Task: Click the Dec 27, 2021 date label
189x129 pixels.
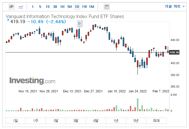Action: (x=93, y=91)
